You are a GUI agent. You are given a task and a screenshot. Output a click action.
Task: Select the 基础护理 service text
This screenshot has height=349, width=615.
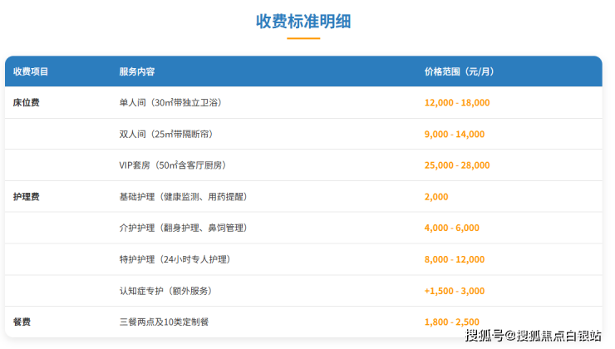pyautogui.click(x=184, y=197)
